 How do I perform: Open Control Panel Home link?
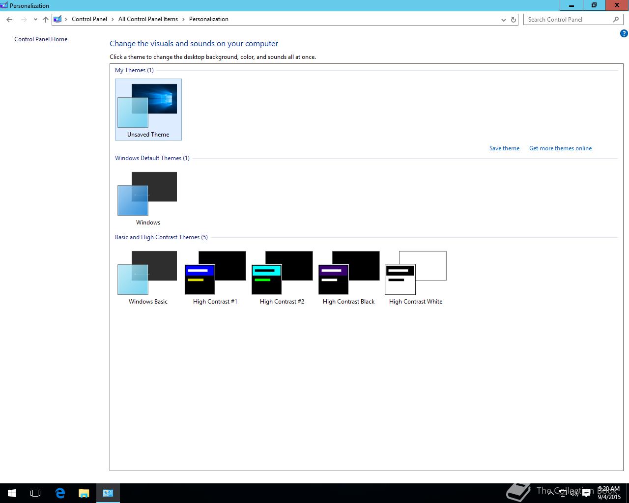[x=41, y=39]
